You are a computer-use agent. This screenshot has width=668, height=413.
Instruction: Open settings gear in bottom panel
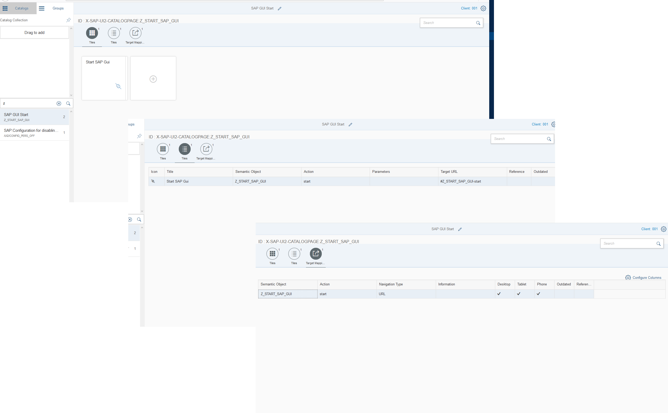tap(664, 229)
